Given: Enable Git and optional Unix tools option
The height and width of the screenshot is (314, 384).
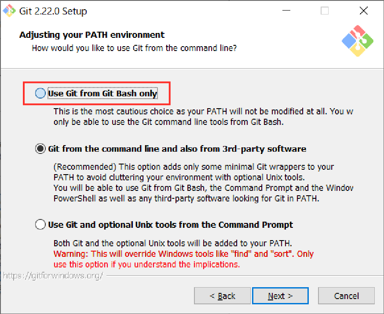Looking at the screenshot, I should [x=40, y=225].
